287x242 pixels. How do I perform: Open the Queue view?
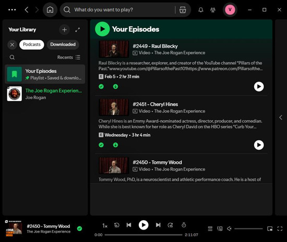click(210, 228)
